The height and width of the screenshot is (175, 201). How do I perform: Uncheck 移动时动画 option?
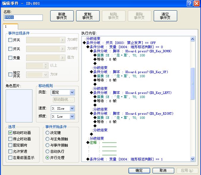click(10, 133)
